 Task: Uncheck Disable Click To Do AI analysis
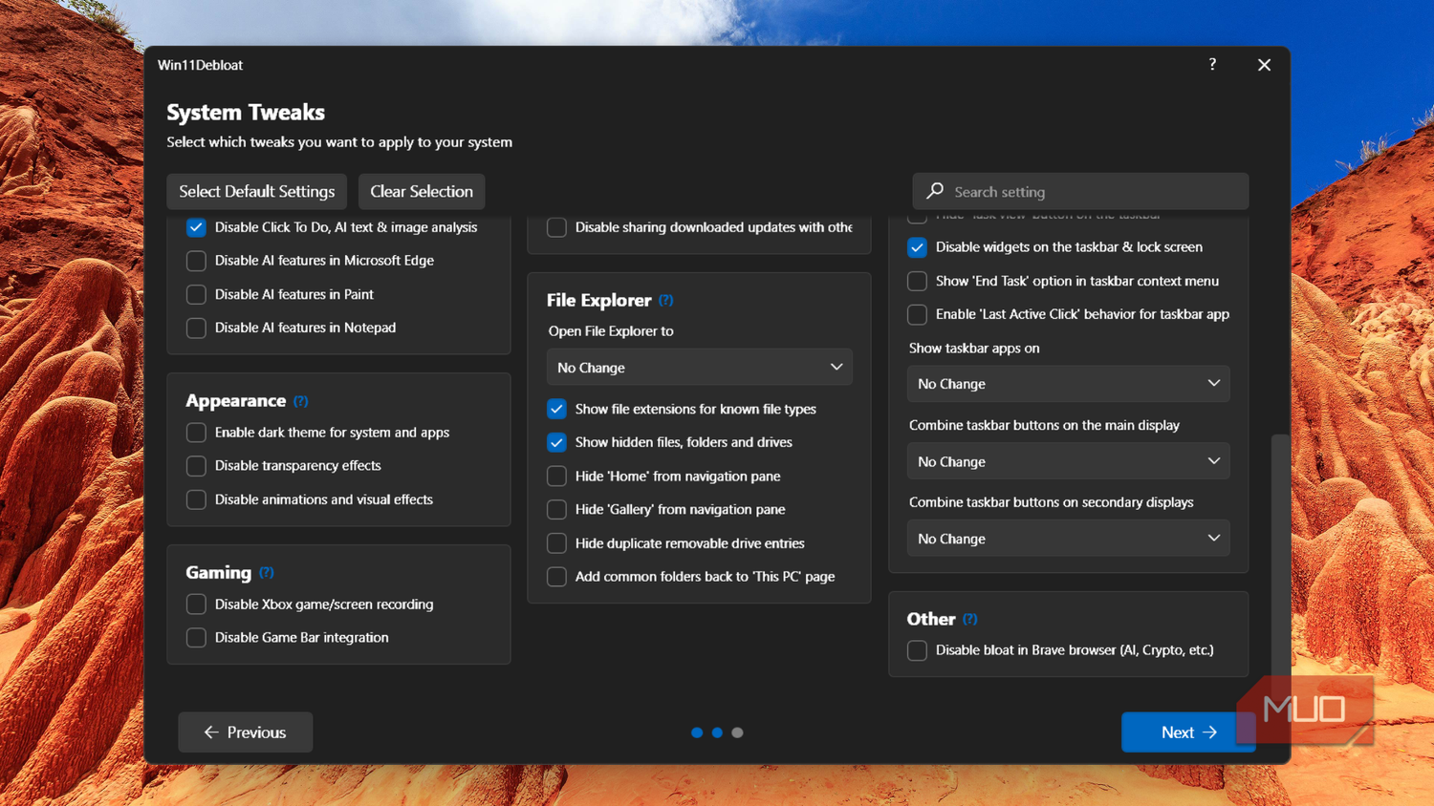click(x=196, y=227)
